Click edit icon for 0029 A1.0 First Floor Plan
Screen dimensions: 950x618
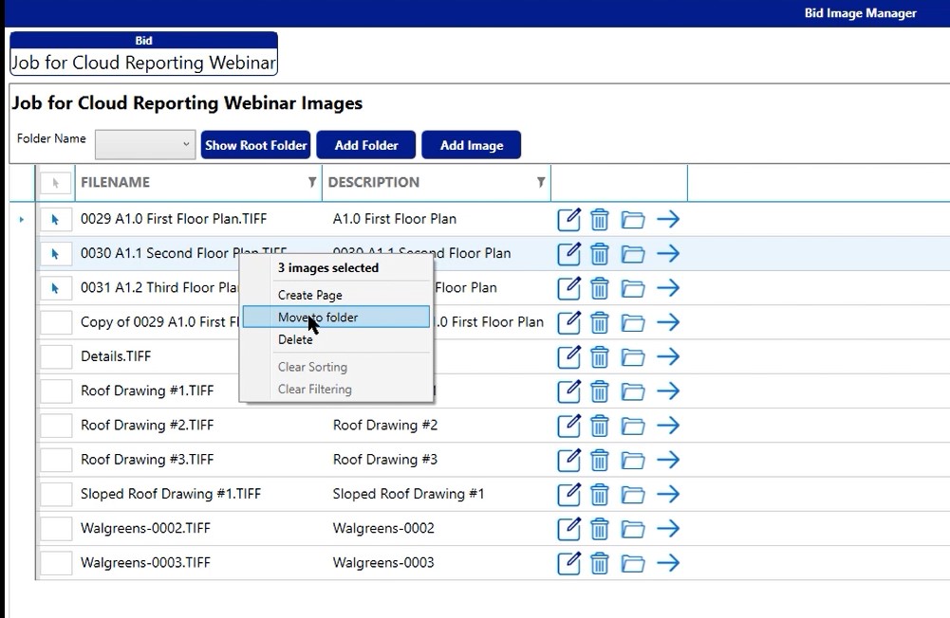(x=568, y=219)
